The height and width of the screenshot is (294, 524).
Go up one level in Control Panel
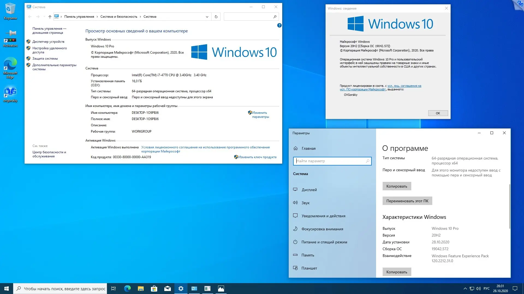coord(50,17)
